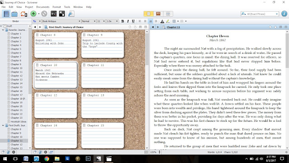Open the font size 11 dropdown
The height and width of the screenshot is (163, 289).
click(101, 21)
